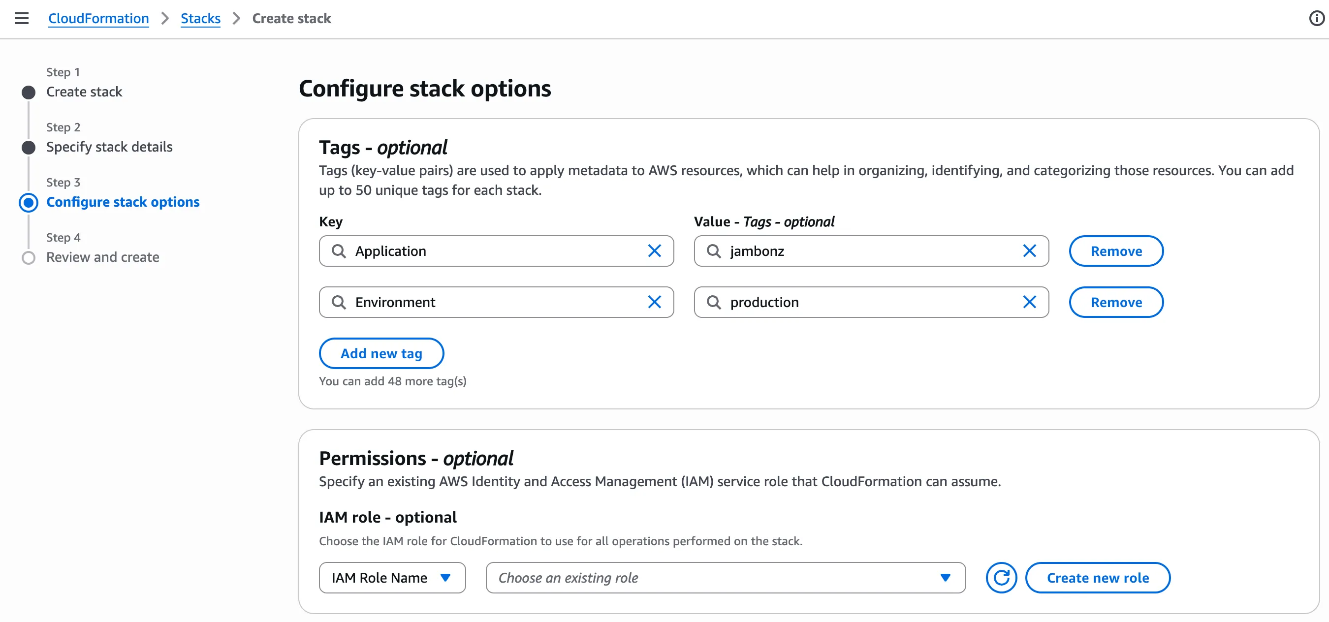
Task: Remove the Environment tag row
Action: [x=1116, y=302]
